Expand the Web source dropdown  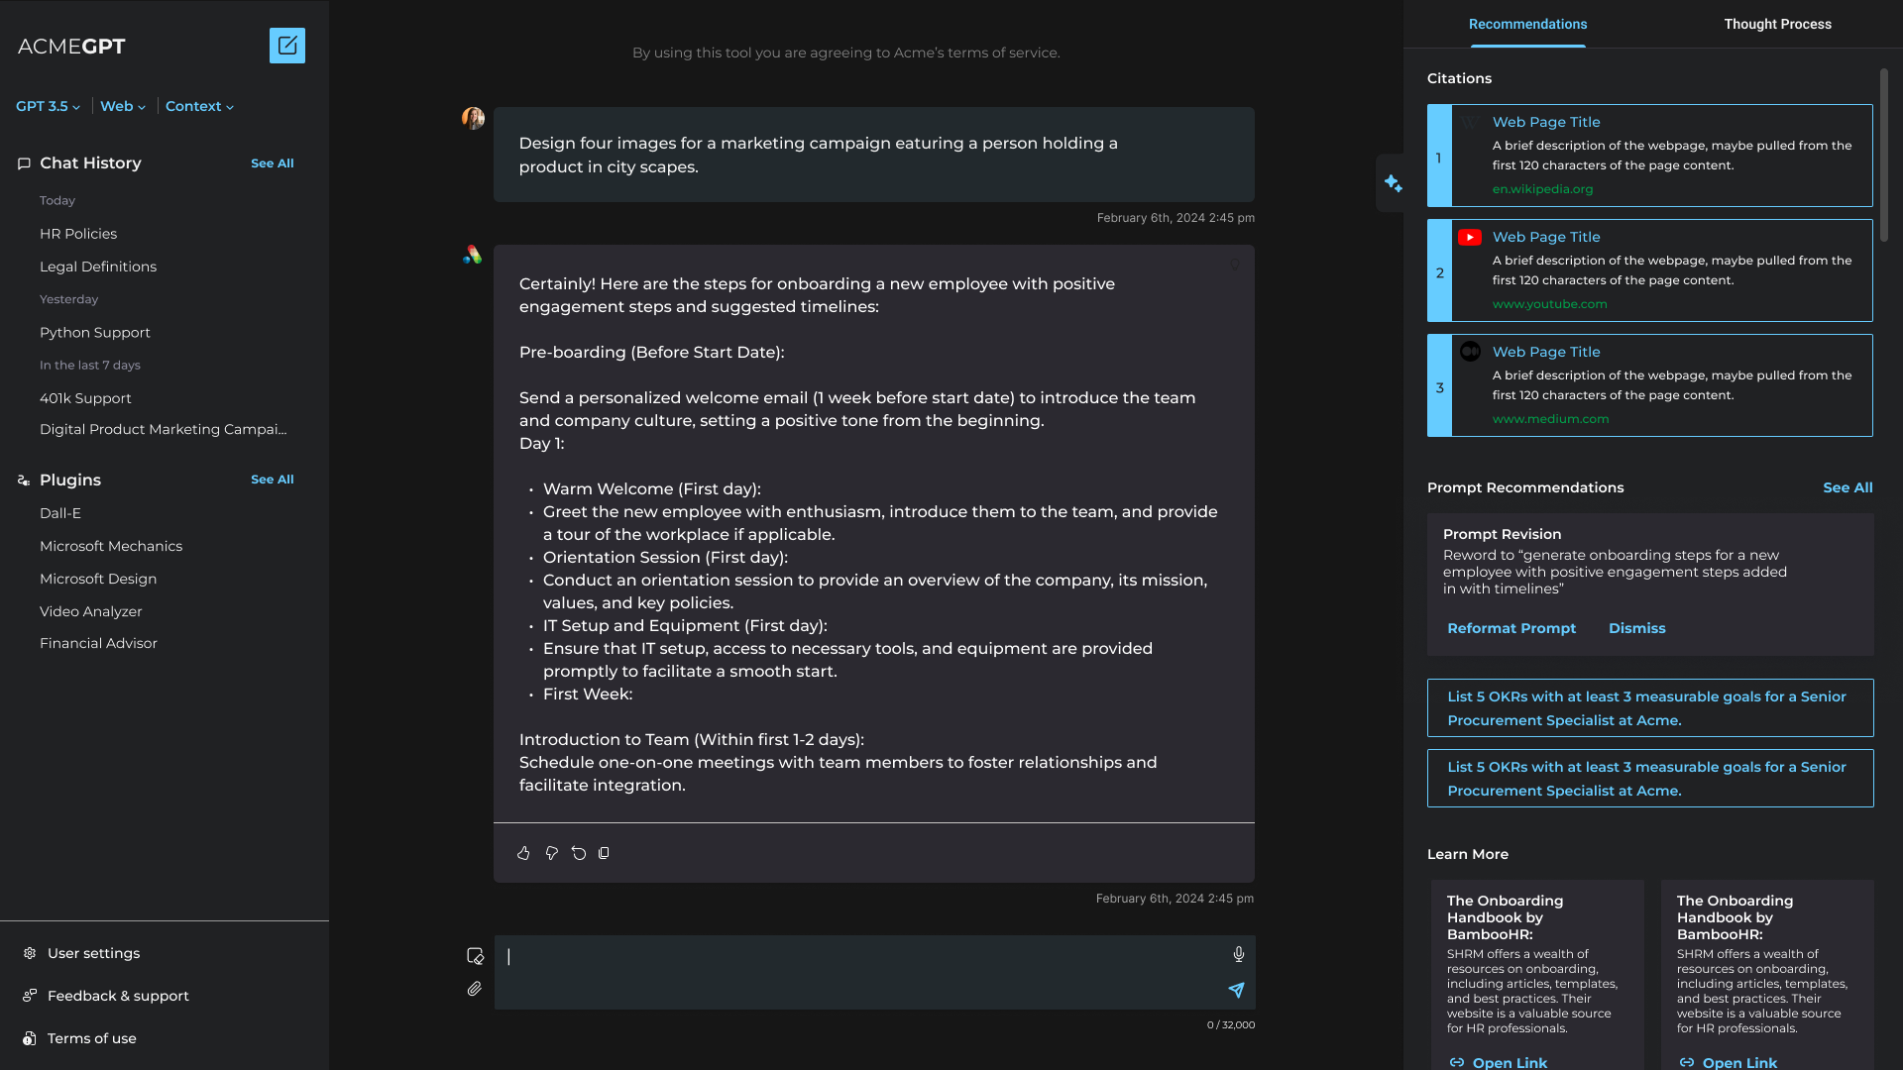(121, 106)
